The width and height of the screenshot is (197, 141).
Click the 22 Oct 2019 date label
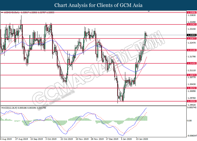coord(67,139)
